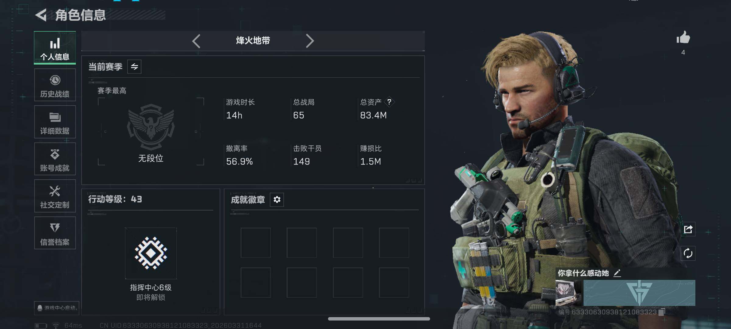Switch to previous mode with left chevron
Viewport: 731px width, 329px height.
coord(196,41)
